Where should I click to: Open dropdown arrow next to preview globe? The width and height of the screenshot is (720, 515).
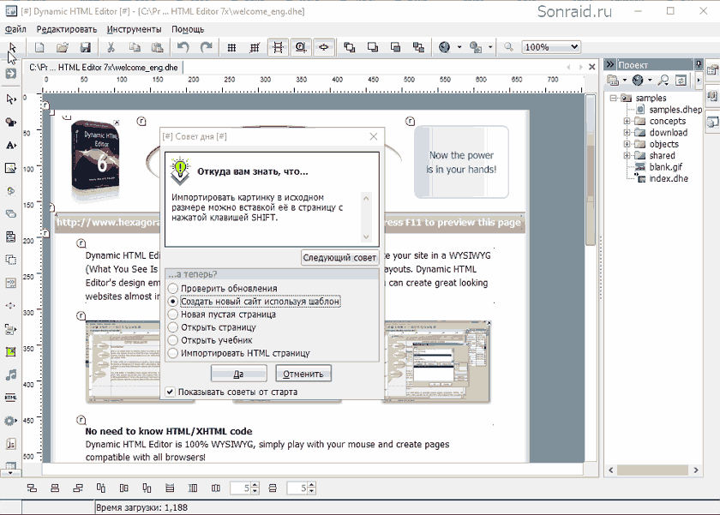tap(459, 47)
